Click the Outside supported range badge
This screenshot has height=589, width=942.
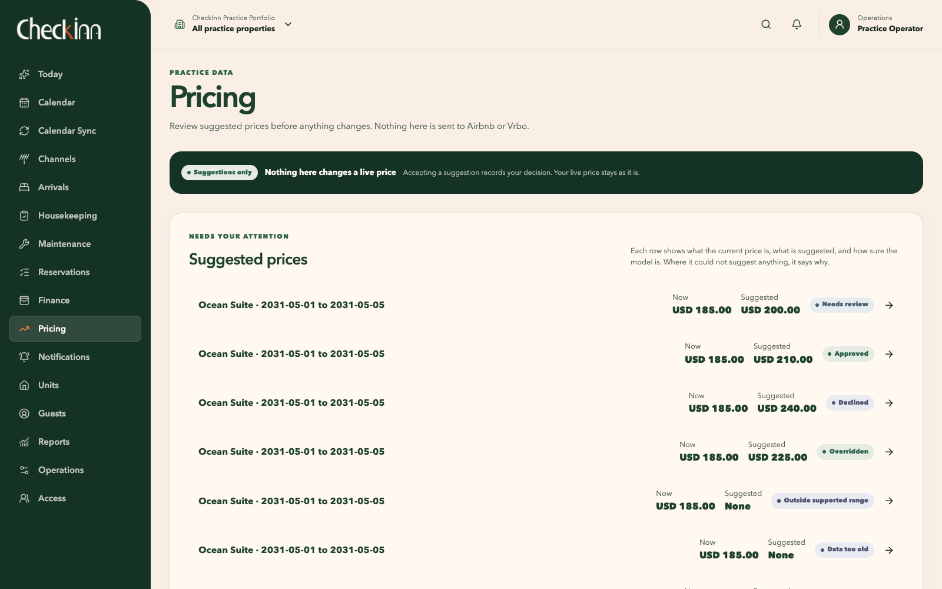(x=822, y=501)
